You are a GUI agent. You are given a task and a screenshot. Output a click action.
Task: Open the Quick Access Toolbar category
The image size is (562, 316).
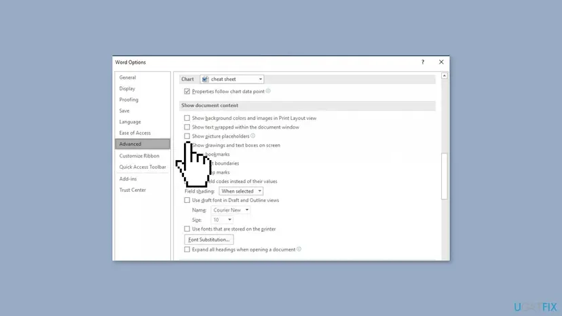point(143,167)
